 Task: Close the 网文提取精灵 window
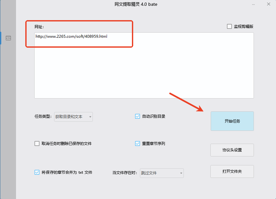[268, 4]
